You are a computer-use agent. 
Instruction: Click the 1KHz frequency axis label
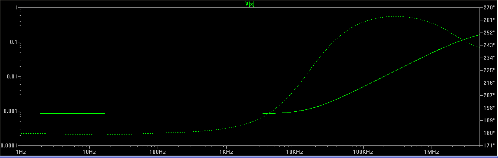click(x=226, y=151)
